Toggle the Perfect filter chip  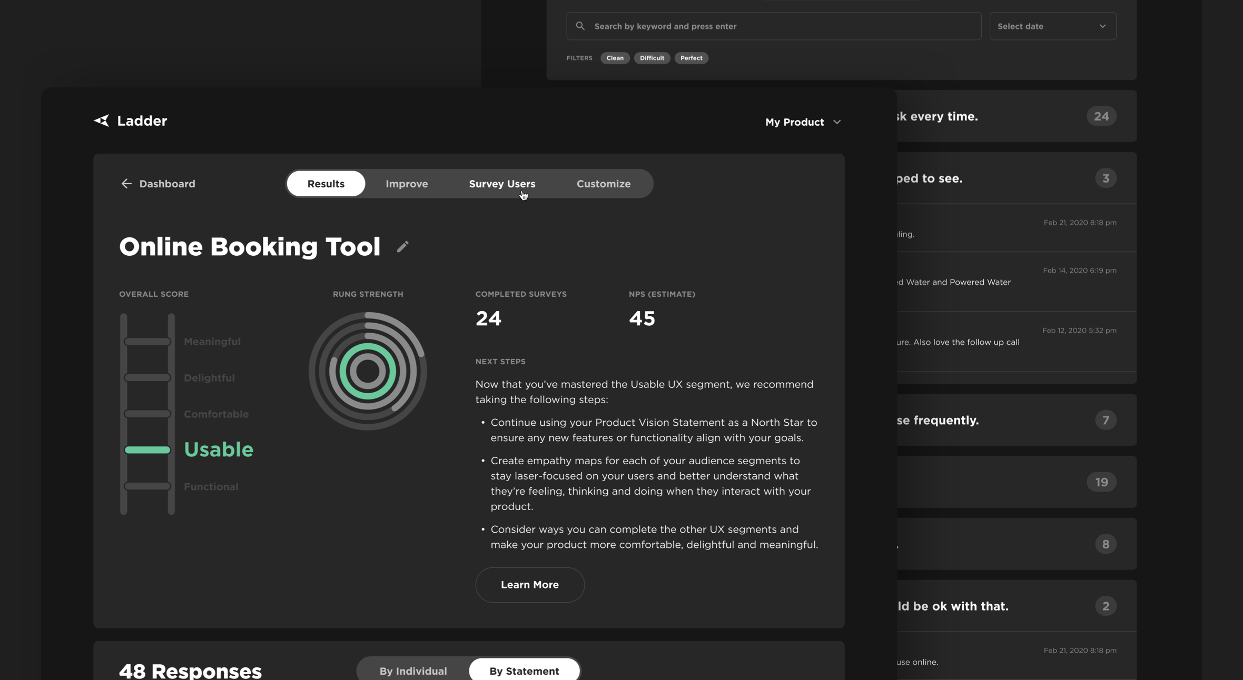(691, 58)
